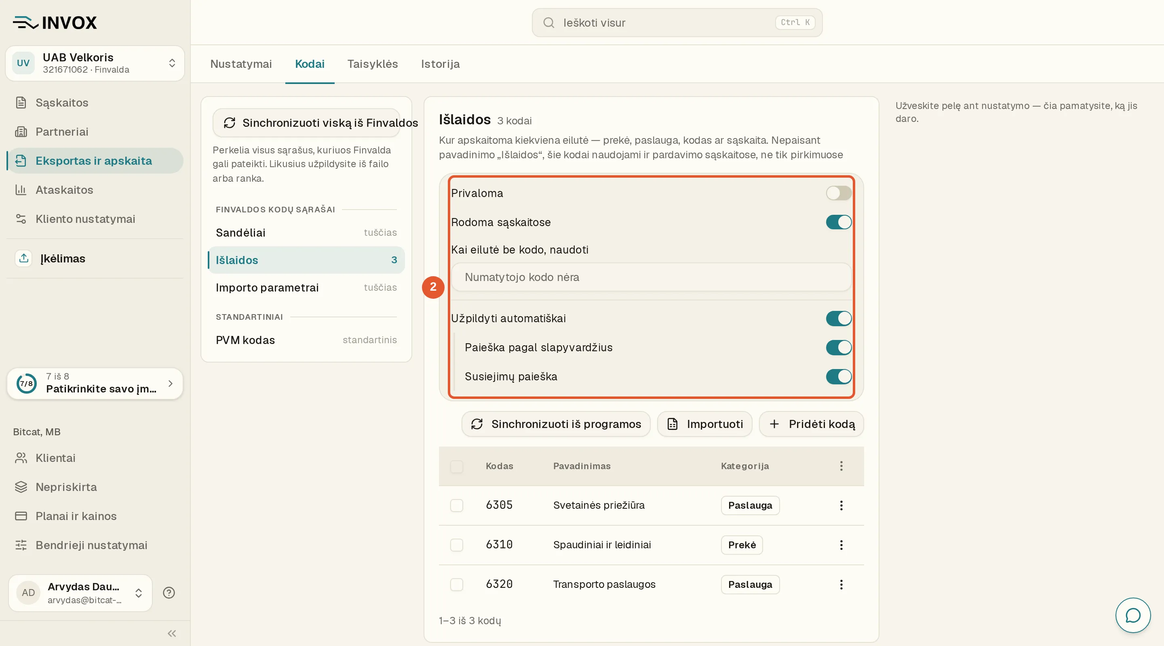Turn off Rodoma sąskaitose toggle
Viewport: 1164px width, 646px height.
tap(839, 222)
